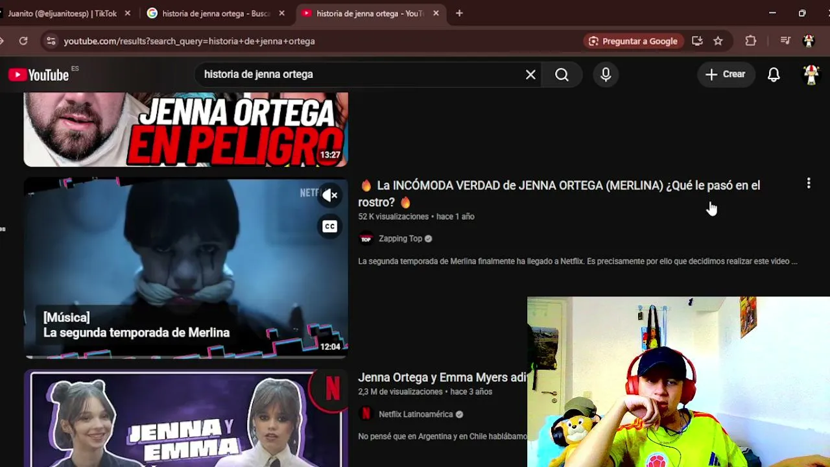Open more options for INCÓMODA VERDAD video

click(x=809, y=184)
